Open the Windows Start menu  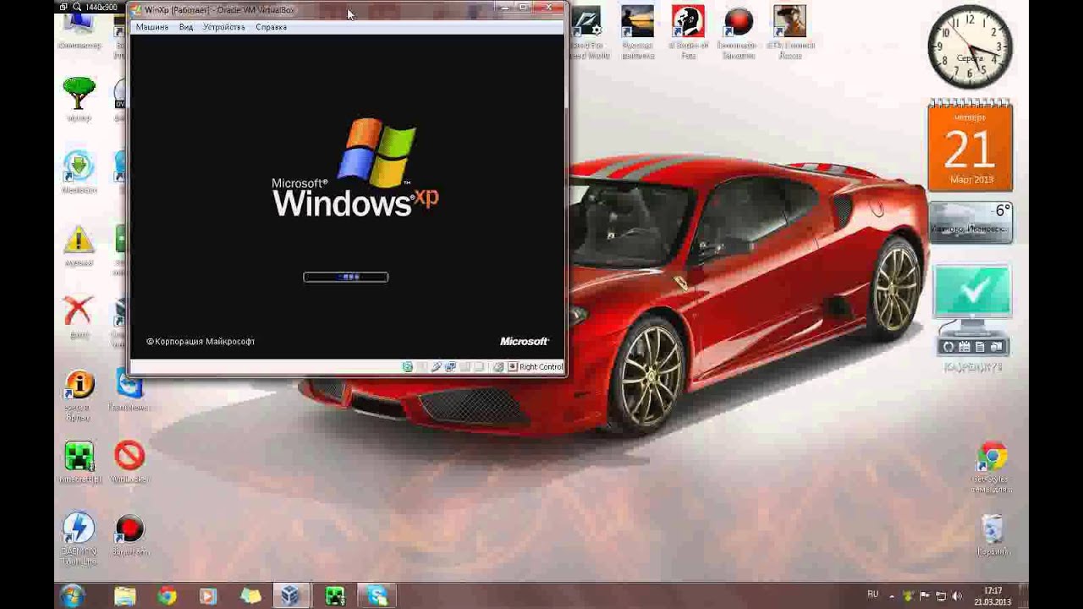pos(72,595)
